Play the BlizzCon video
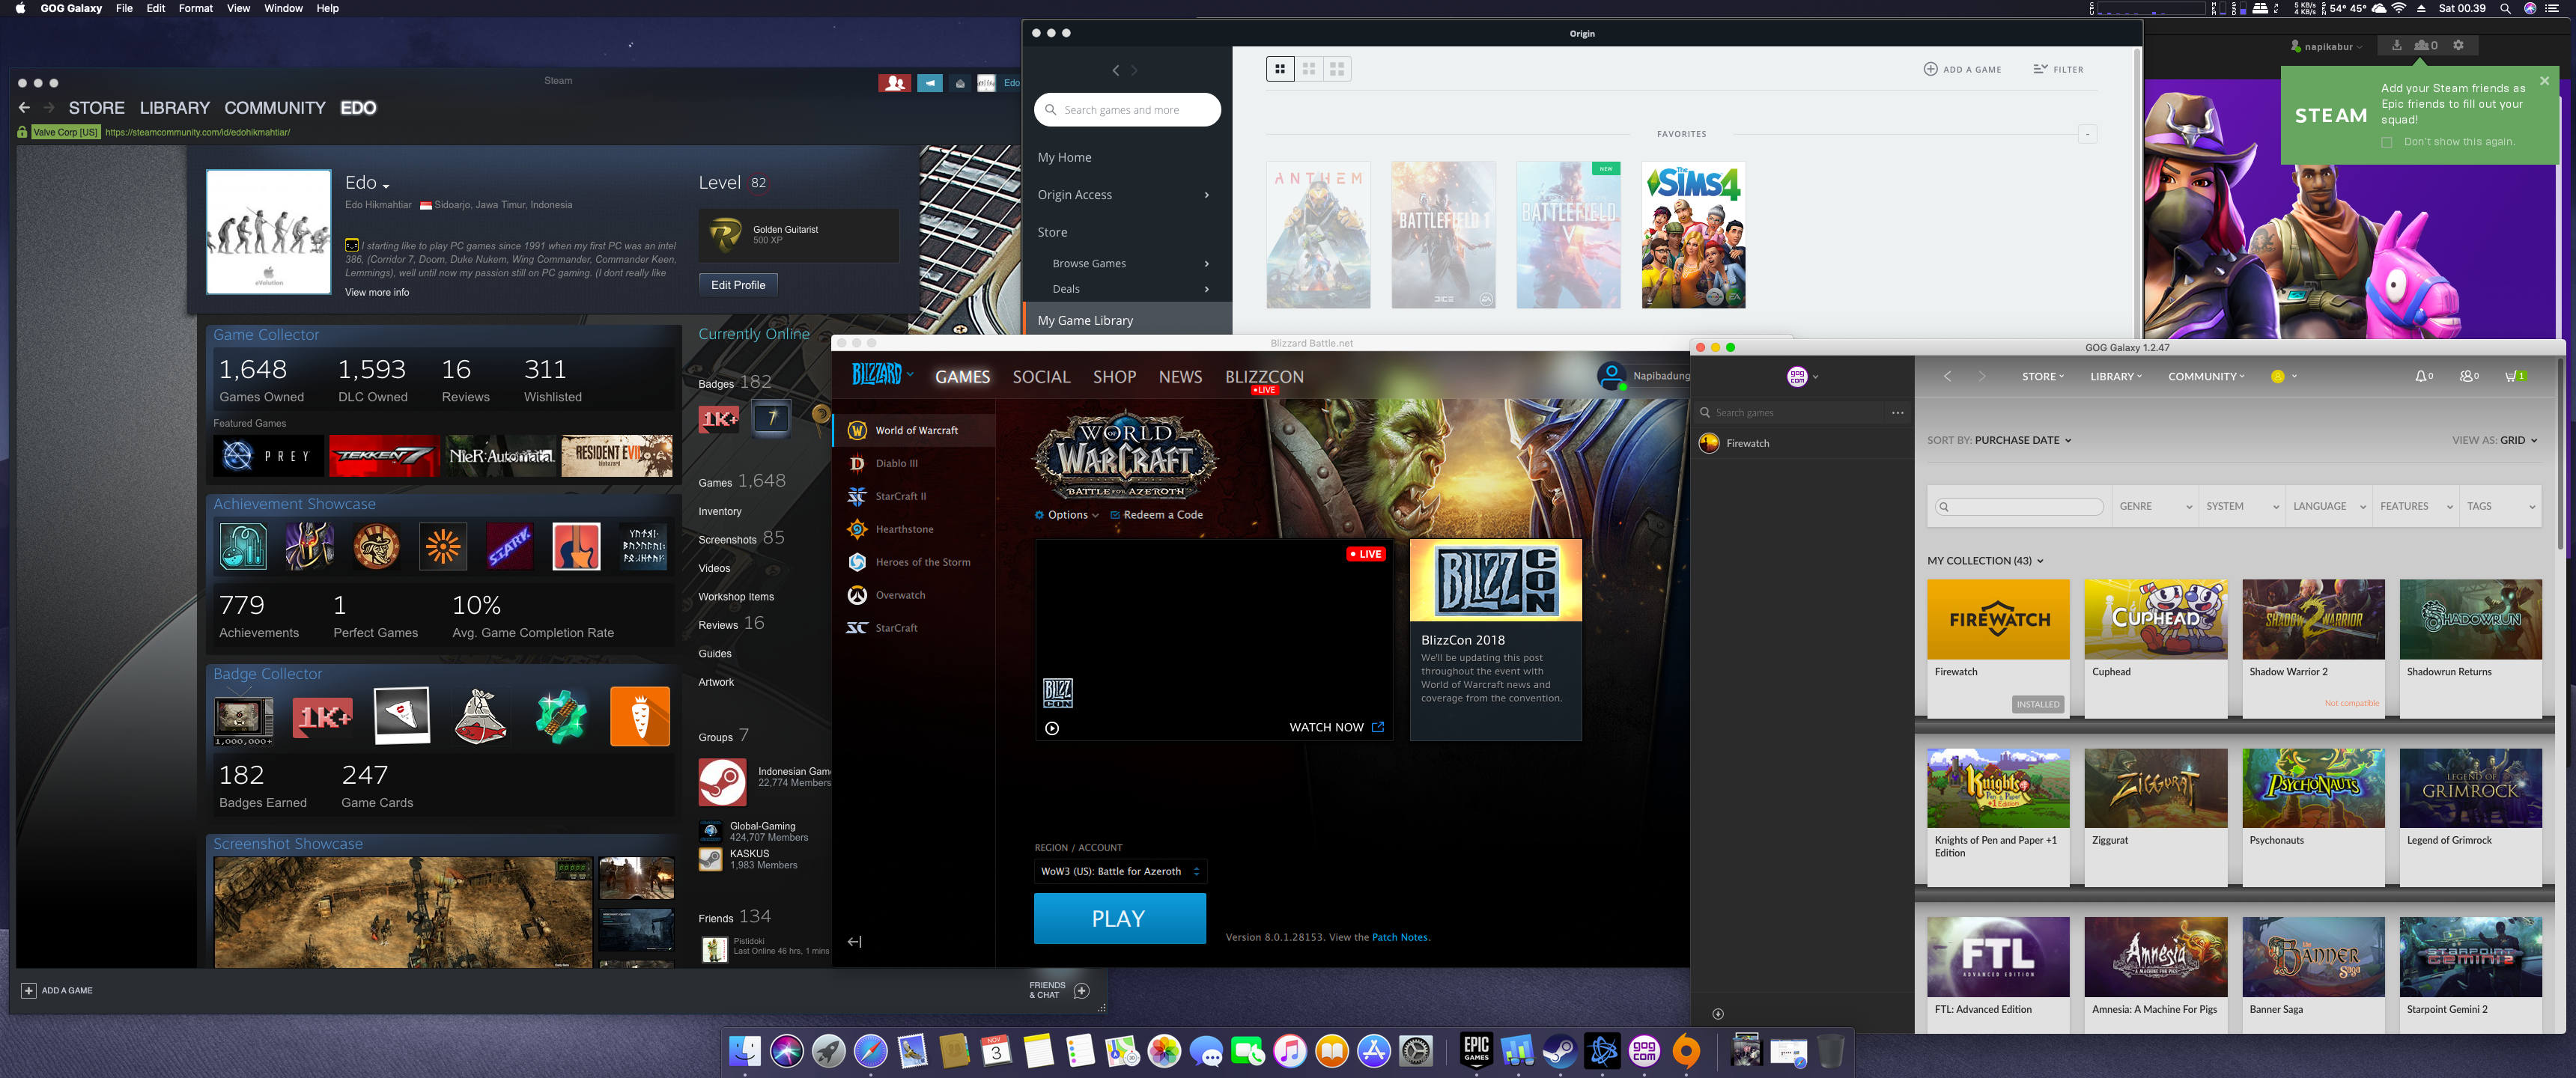The height and width of the screenshot is (1078, 2576). pyautogui.click(x=1052, y=728)
